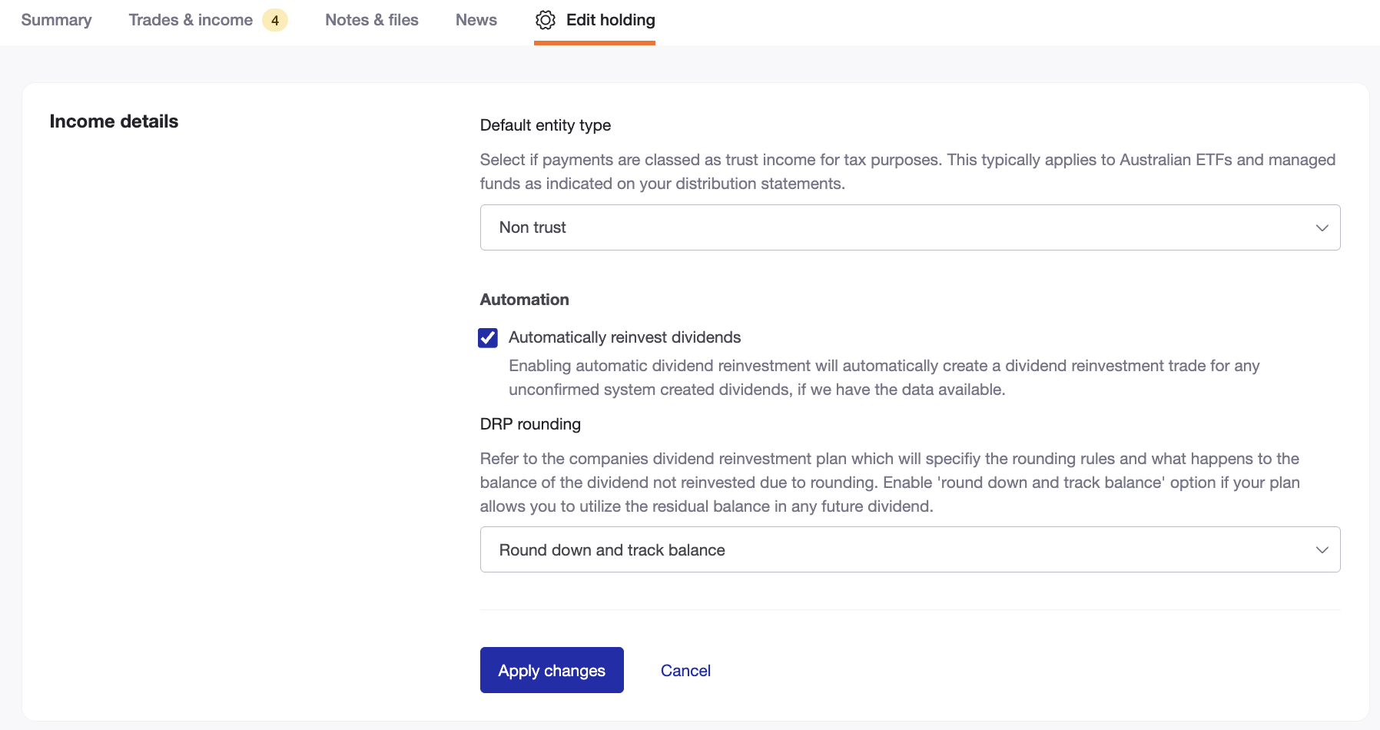The height and width of the screenshot is (730, 1380).
Task: Click the badge showing 4 trades
Action: tap(275, 20)
